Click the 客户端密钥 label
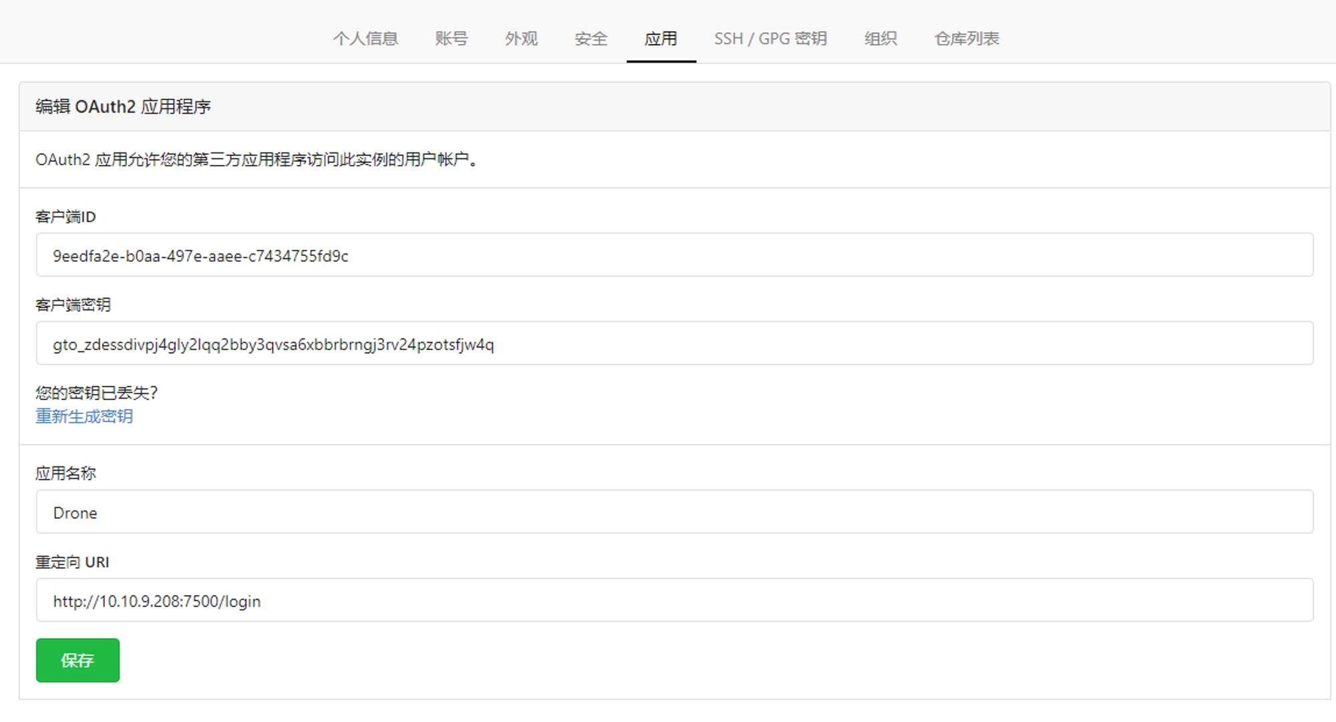The width and height of the screenshot is (1336, 722). click(x=73, y=305)
